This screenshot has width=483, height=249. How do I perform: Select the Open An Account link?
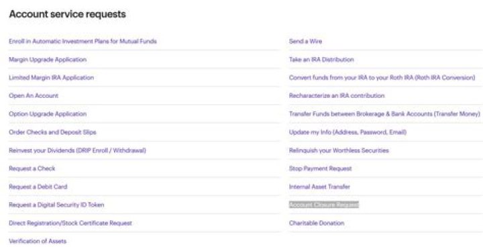[x=34, y=96]
